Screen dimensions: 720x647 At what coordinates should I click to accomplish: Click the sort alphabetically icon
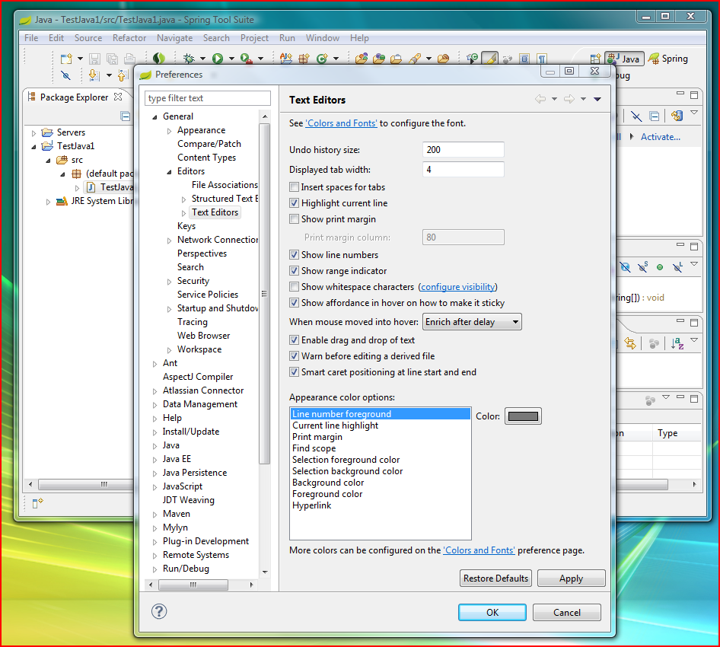tap(677, 343)
